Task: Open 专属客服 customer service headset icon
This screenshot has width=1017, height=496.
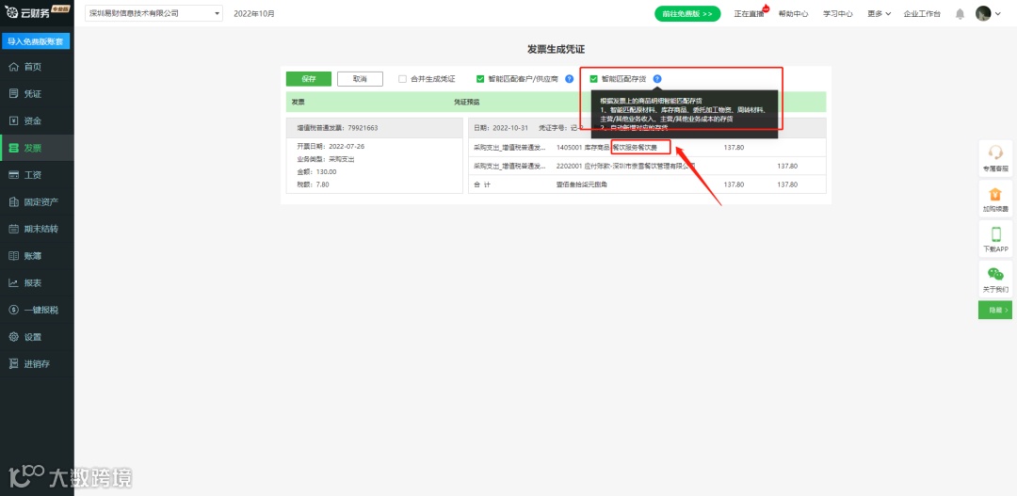Action: click(x=995, y=152)
